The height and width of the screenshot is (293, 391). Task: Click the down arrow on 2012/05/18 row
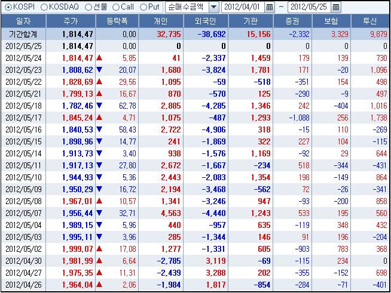tap(99, 106)
